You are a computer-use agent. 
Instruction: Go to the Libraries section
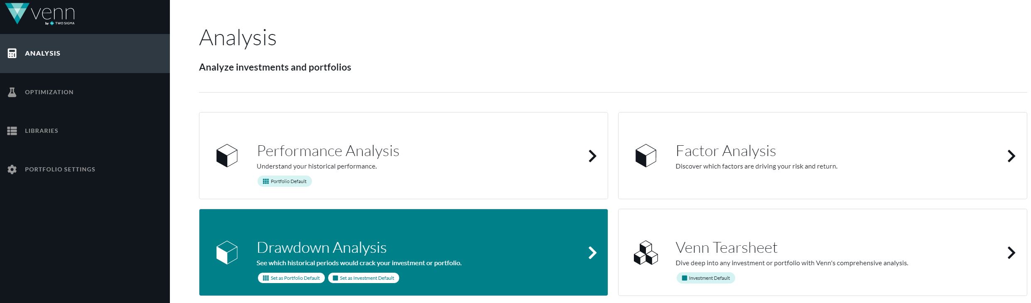(x=42, y=131)
